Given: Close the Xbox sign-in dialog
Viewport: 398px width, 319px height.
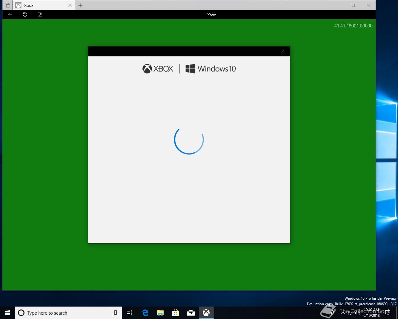Looking at the screenshot, I should tap(283, 51).
